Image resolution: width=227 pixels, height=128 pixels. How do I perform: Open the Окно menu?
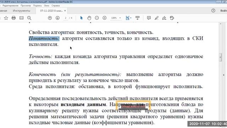pyautogui.click(x=46, y=6)
